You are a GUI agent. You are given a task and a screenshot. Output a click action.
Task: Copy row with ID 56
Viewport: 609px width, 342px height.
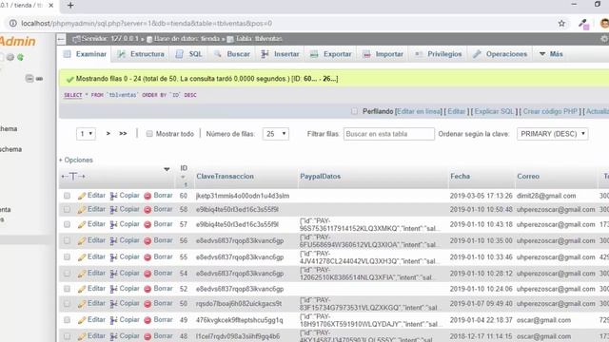pyautogui.click(x=125, y=240)
